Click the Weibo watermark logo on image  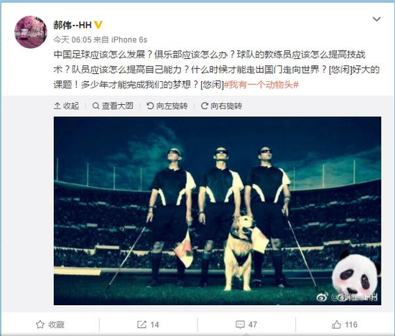click(322, 297)
